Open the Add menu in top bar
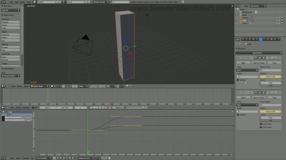Viewport: 286px width, 160px height. pos(16,2)
